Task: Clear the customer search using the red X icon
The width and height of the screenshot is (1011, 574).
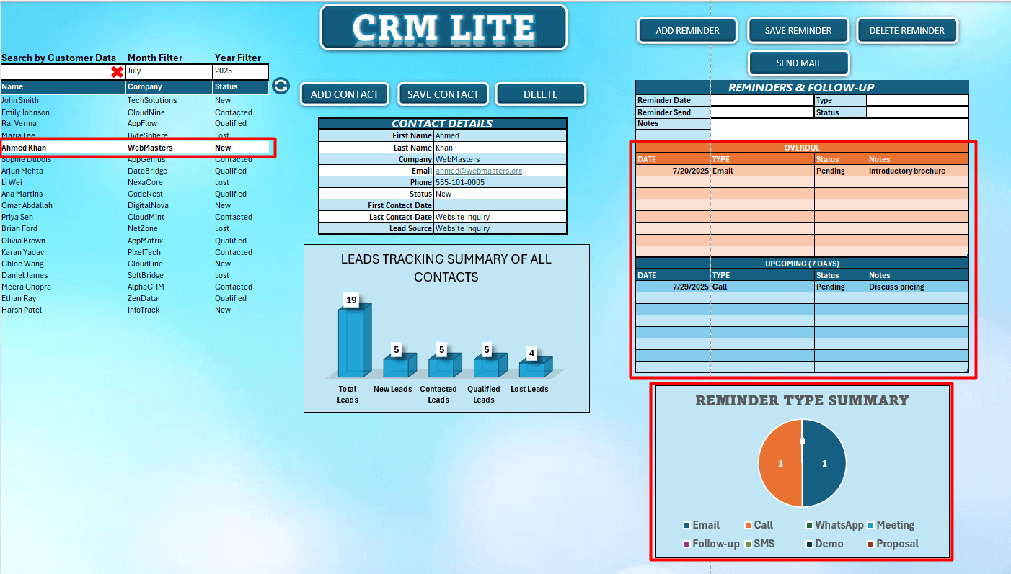Action: click(x=115, y=71)
